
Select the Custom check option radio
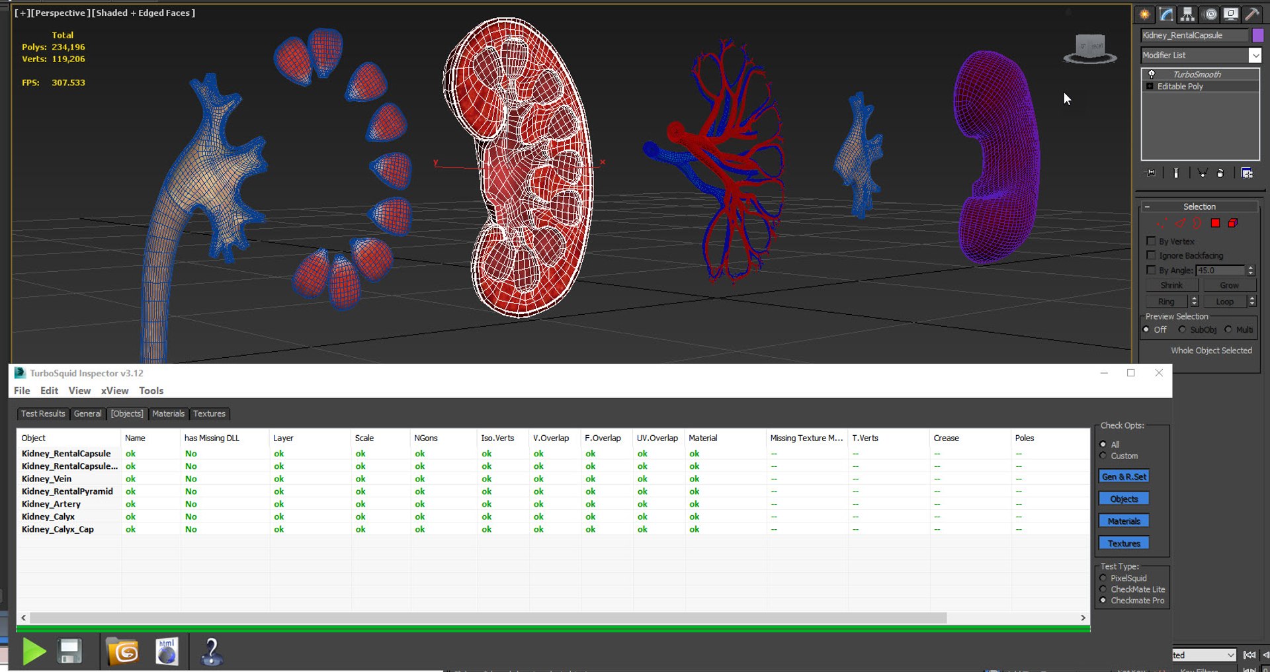click(1103, 456)
